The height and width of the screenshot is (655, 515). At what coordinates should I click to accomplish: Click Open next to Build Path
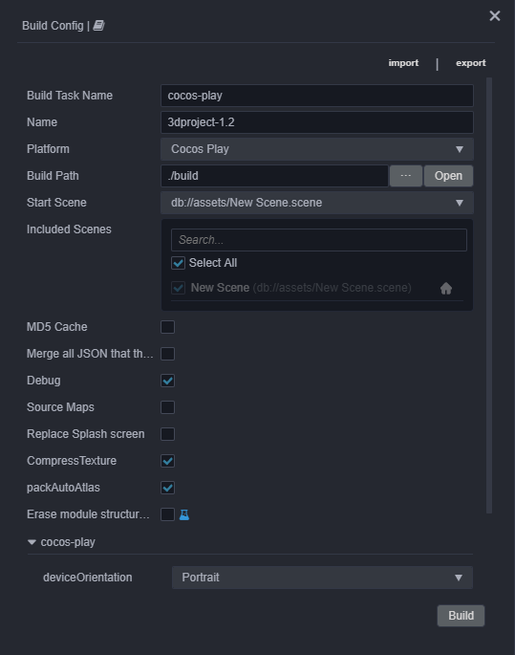coord(449,176)
